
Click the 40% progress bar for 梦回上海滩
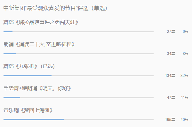click(78, 119)
